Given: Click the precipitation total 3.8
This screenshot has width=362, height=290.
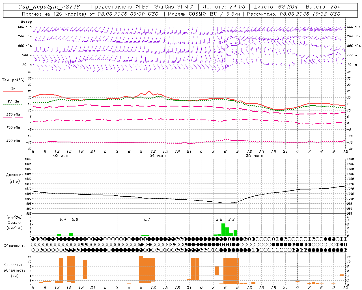Looking at the screenshot, I should pyautogui.click(x=219, y=219).
